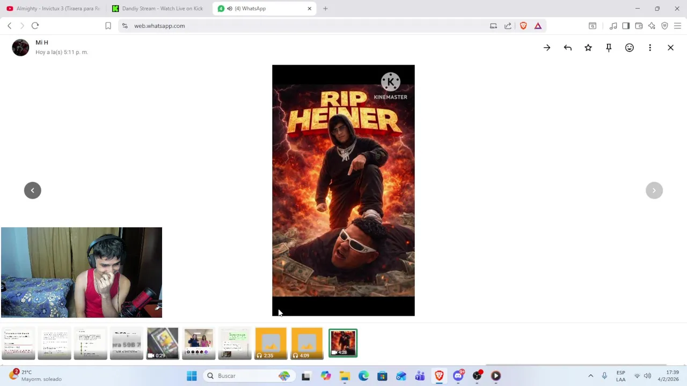The image size is (687, 386).
Task: React with the emoji smiley icon
Action: [630, 48]
